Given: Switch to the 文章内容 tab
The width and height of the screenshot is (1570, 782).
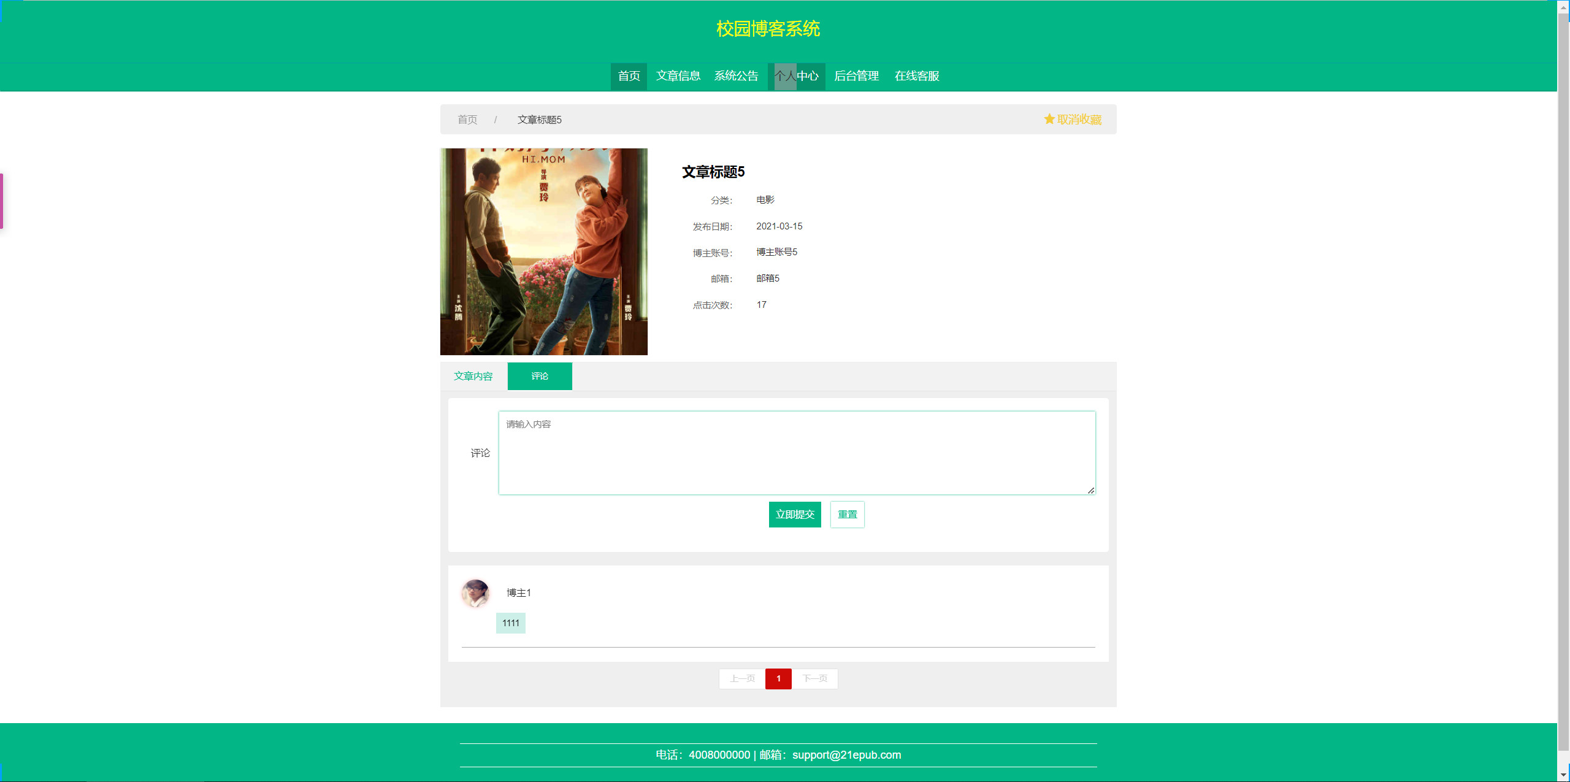Looking at the screenshot, I should pyautogui.click(x=473, y=376).
